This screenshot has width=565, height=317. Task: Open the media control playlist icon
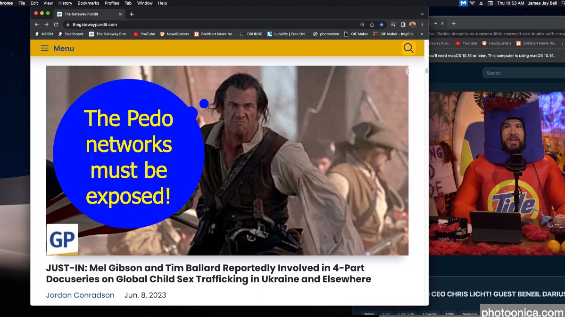coord(393,24)
